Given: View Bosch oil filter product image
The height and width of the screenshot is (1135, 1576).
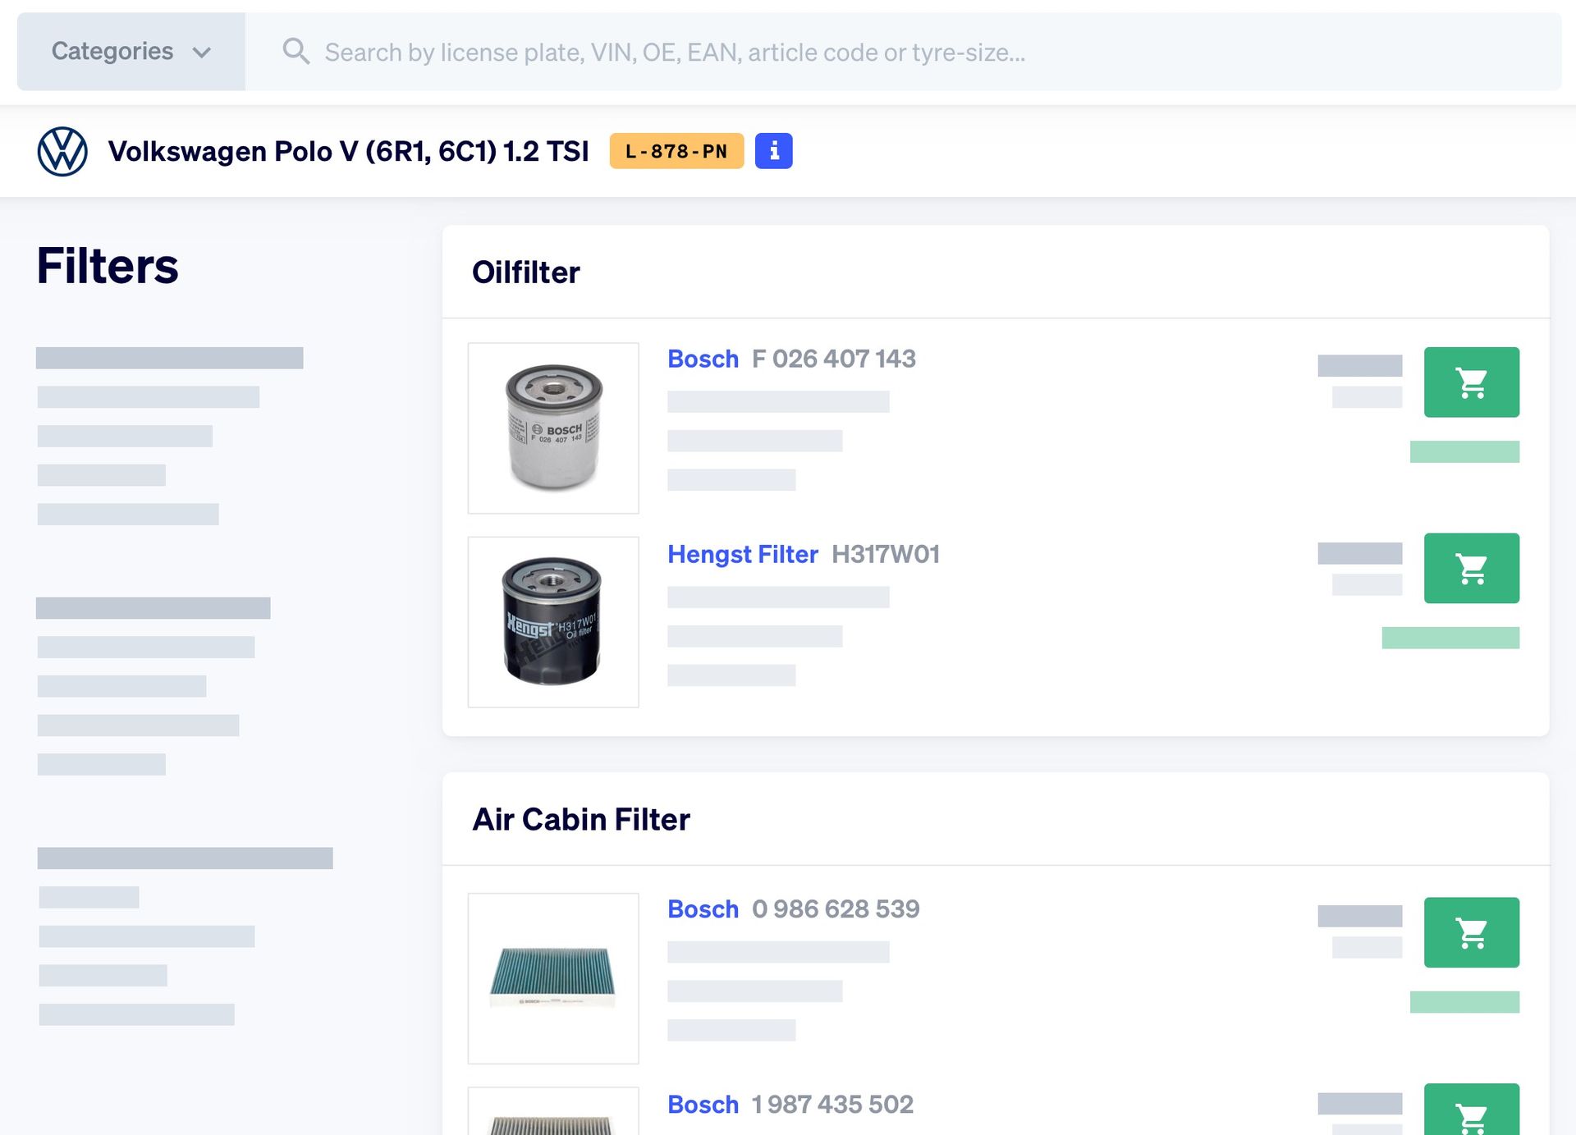Looking at the screenshot, I should [553, 428].
